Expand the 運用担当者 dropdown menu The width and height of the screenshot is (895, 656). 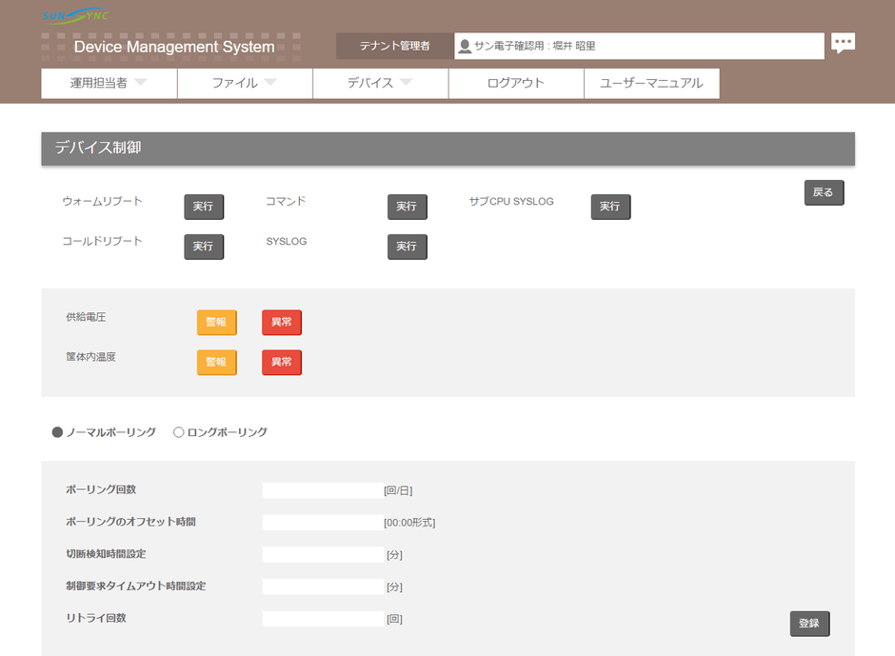(109, 83)
